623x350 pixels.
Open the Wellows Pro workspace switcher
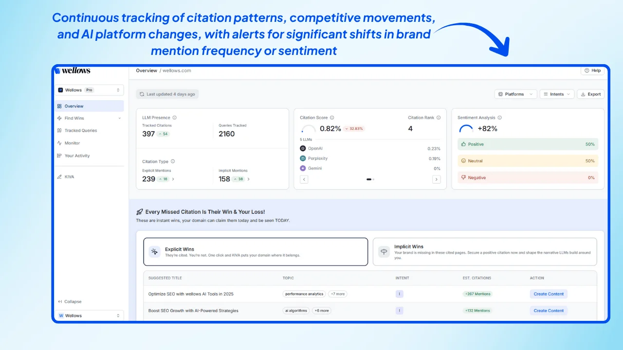point(89,90)
